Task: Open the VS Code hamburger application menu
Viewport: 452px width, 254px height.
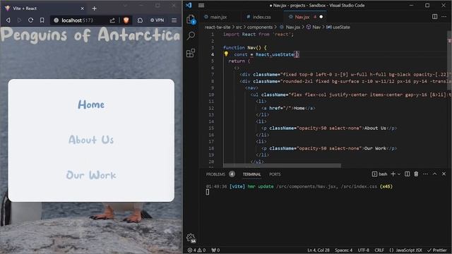Action: 201,5
